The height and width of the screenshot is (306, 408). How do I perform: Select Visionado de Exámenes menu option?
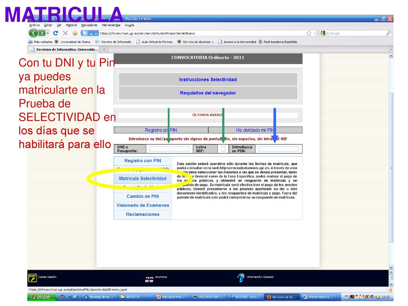pos(143,205)
